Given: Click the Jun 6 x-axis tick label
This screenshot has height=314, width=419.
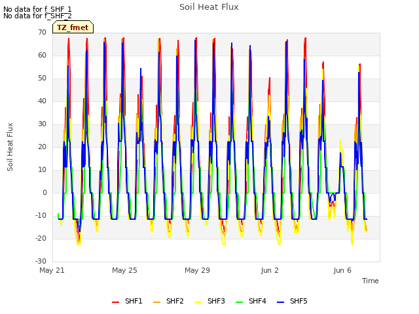Looking at the screenshot, I should 342,270.
